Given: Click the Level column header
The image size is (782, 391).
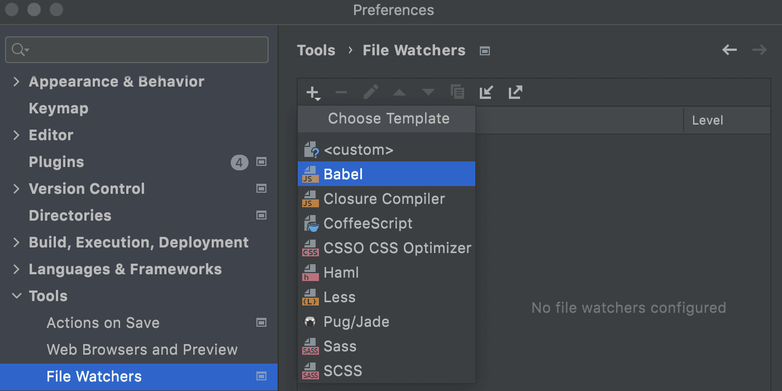Looking at the screenshot, I should tap(727, 120).
